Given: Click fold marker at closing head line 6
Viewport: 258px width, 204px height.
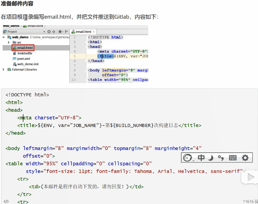Looking at the screenshot, I should [86, 61].
